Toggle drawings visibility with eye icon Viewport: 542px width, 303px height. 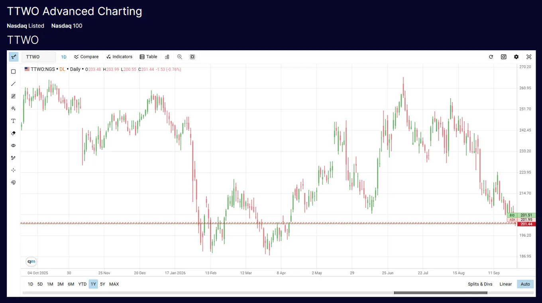(14, 146)
